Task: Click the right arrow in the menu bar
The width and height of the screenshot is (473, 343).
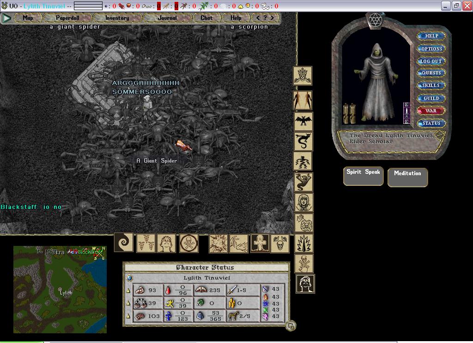Action: (x=272, y=18)
